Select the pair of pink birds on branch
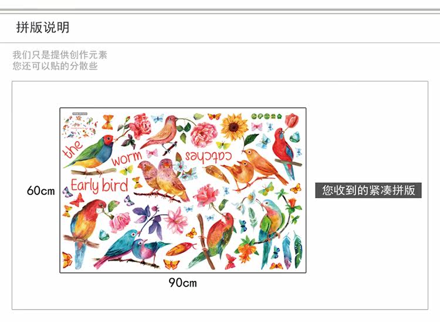440x322 pixels. [163, 179]
